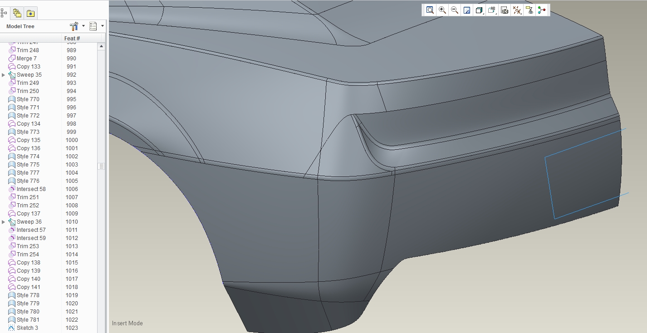Click the feature number 992 cell

click(x=71, y=75)
